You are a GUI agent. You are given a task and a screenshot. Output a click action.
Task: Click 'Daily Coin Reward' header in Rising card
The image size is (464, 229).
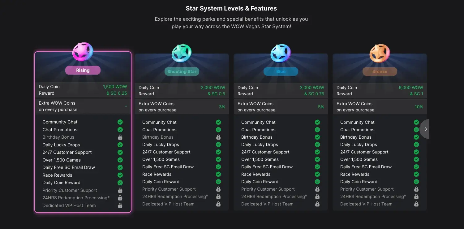point(49,90)
